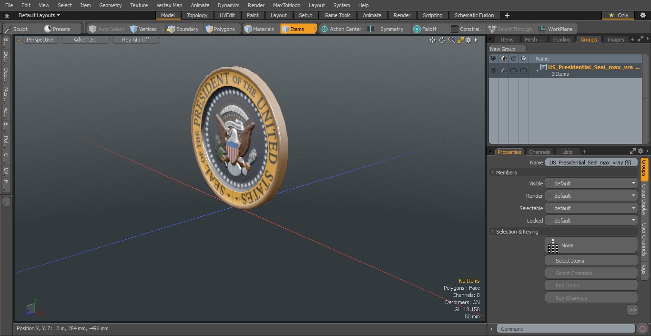Screen dimensions: 651x336
Task: Open the Render members dropdown
Action: [591, 196]
